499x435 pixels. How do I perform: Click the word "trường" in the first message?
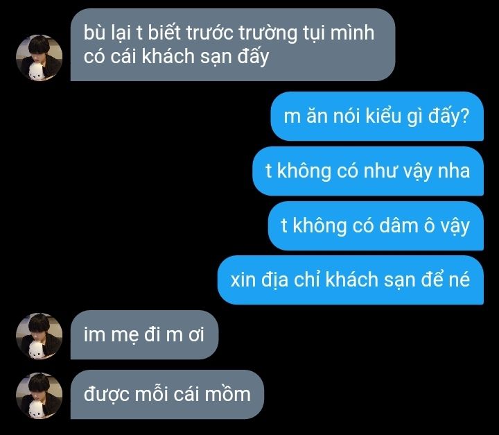pyautogui.click(x=268, y=33)
